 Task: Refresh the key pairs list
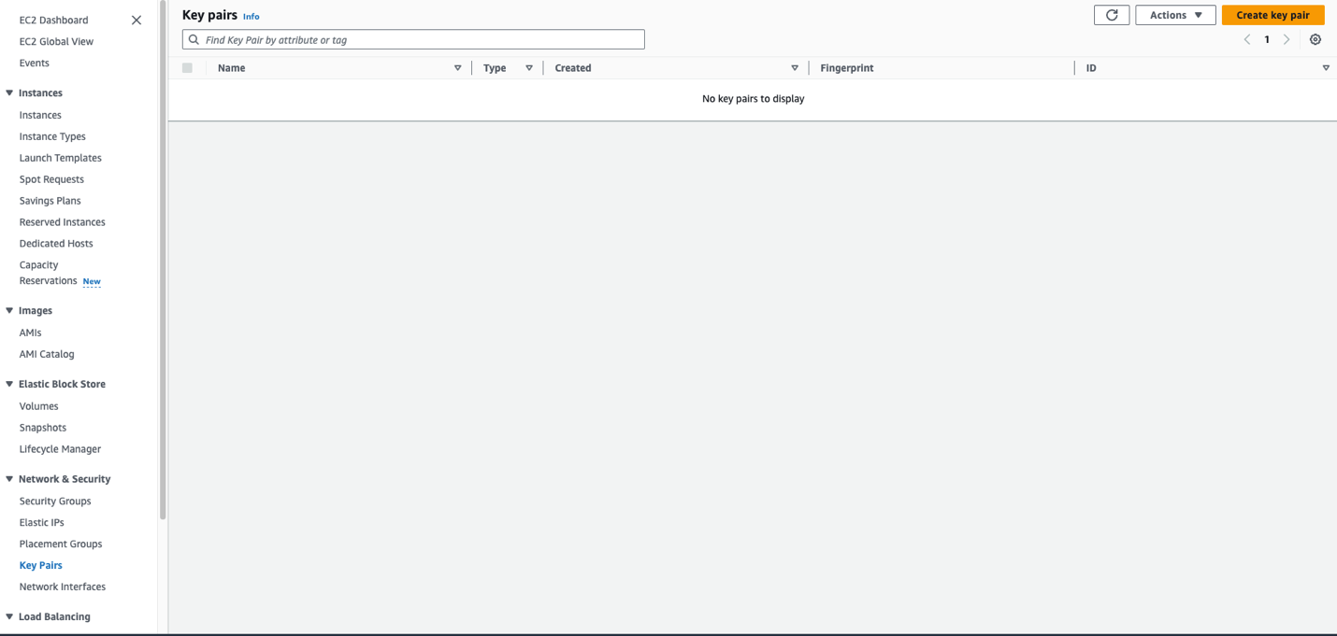point(1111,15)
